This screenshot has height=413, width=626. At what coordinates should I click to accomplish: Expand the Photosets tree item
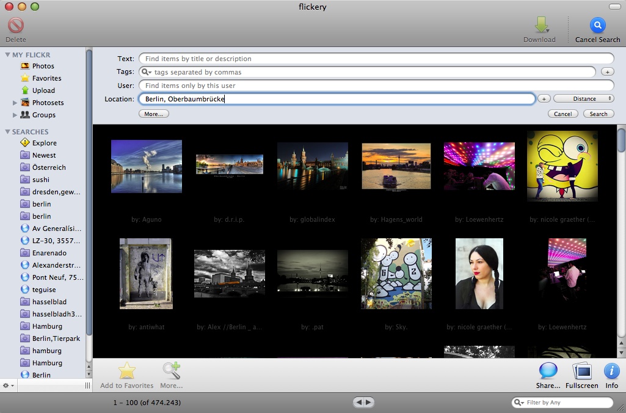click(15, 103)
